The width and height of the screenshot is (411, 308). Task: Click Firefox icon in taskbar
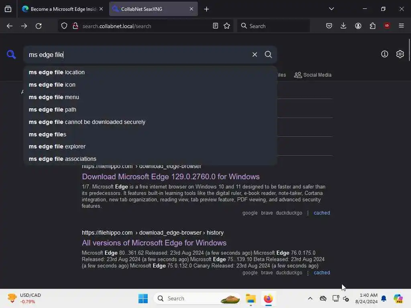[x=269, y=298]
